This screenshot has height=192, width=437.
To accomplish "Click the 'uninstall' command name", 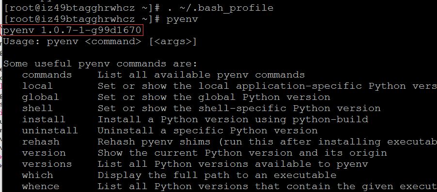I will [50, 130].
